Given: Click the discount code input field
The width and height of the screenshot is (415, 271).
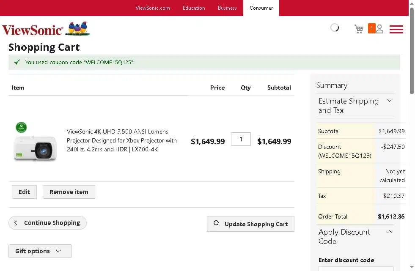Looking at the screenshot, I should coord(356,269).
